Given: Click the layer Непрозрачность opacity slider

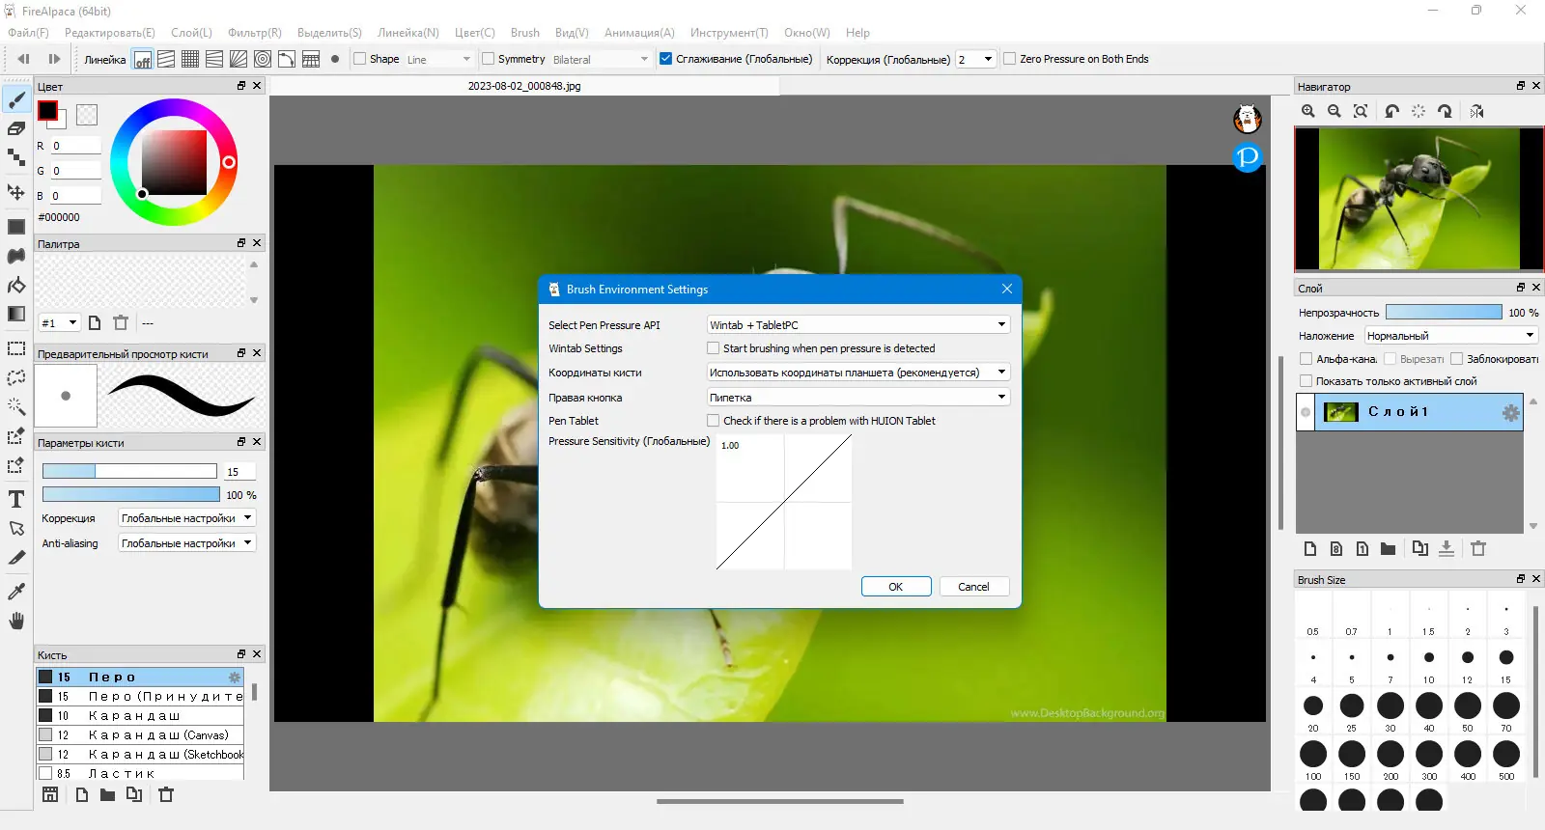Looking at the screenshot, I should (x=1444, y=312).
